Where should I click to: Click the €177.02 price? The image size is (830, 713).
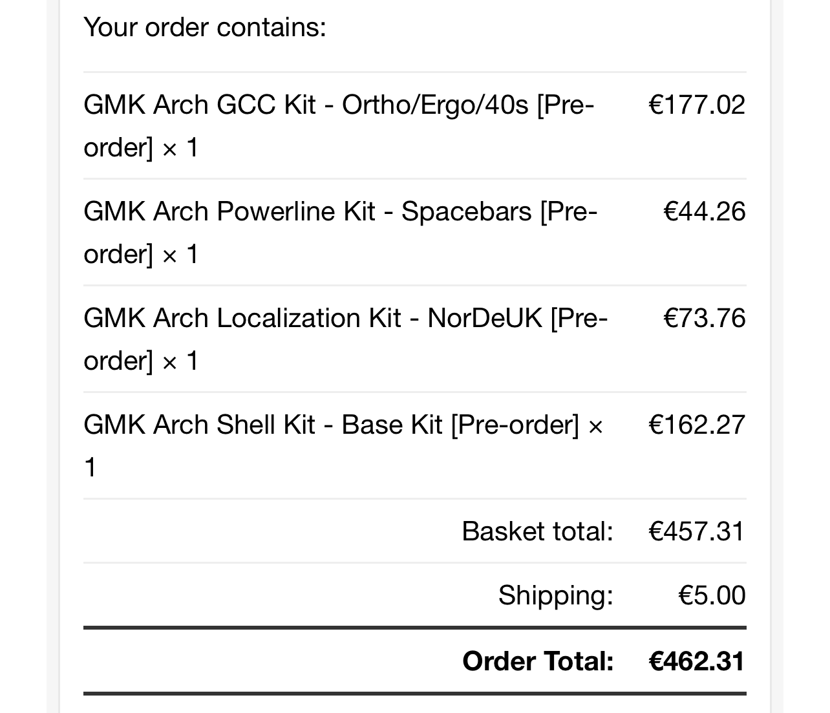(697, 105)
